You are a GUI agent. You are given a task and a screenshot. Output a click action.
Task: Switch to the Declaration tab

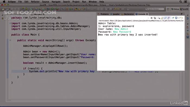point(128,14)
